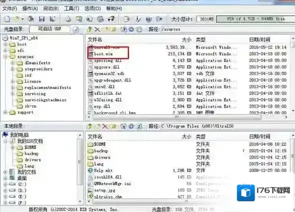Image resolution: width=295 pixels, height=212 pixels.
Task: Expand the license folder node
Action: (12, 81)
